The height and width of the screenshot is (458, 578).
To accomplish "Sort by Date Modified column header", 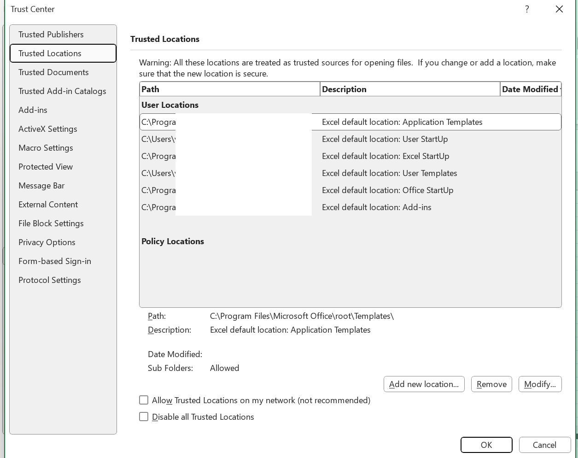I will point(531,89).
